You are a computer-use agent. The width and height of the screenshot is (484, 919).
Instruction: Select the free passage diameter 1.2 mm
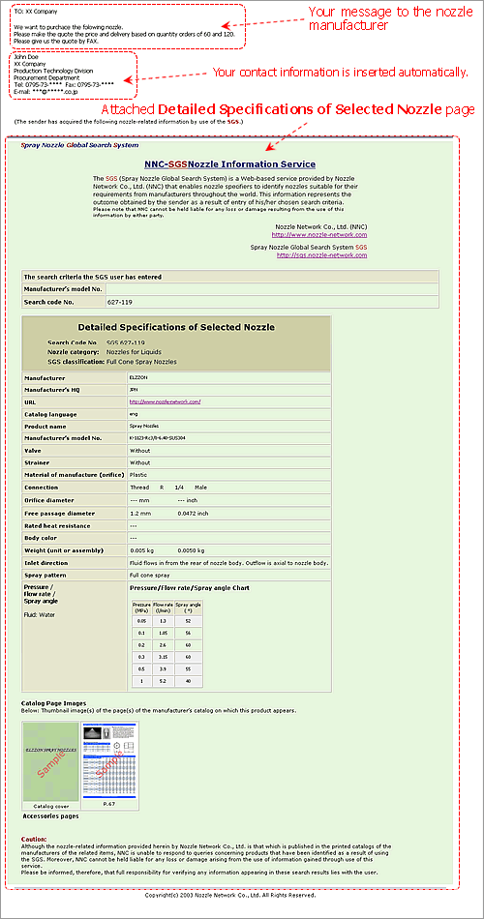(140, 514)
